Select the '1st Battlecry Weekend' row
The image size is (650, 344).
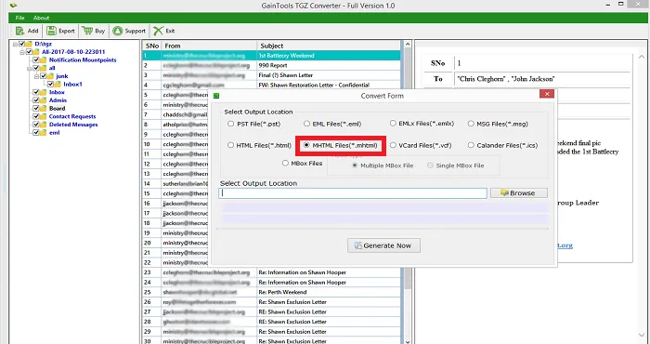click(272, 56)
